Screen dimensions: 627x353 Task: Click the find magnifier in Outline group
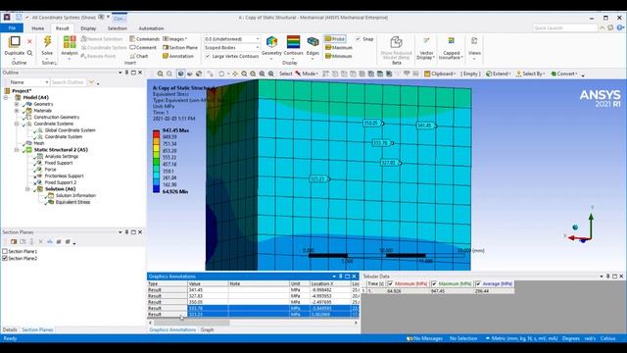pos(29,53)
